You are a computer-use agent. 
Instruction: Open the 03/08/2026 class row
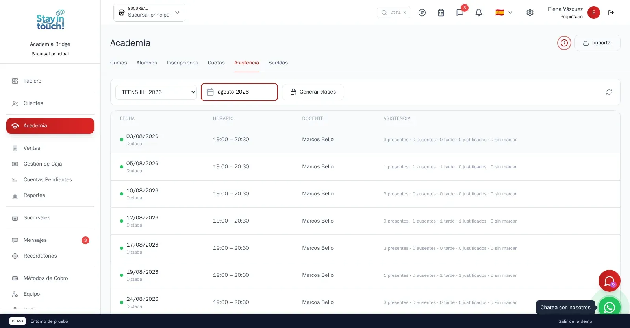(365, 140)
